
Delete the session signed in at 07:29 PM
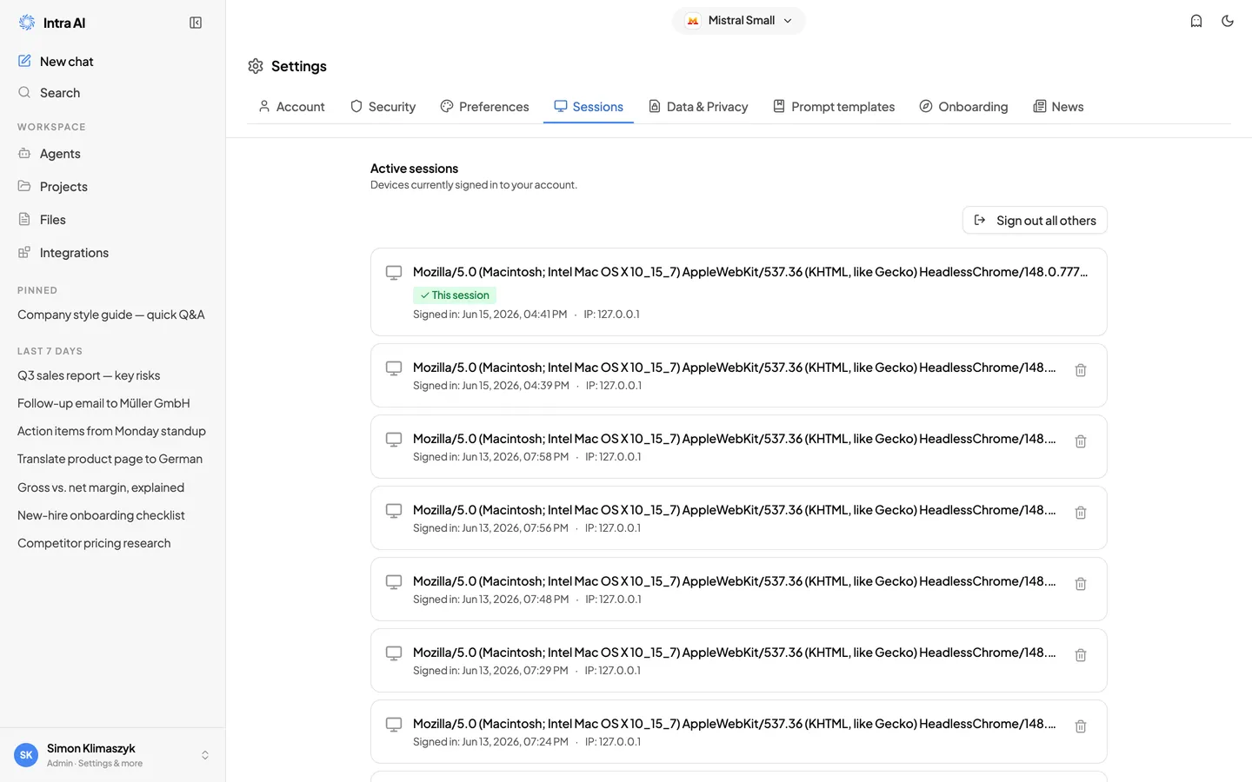[x=1081, y=655]
